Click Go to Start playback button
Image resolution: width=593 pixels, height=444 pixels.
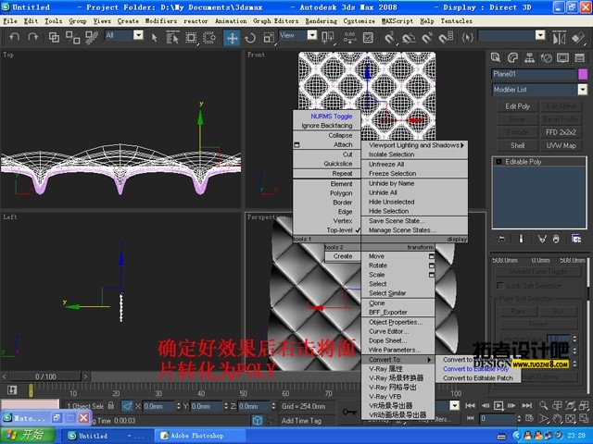470,405
